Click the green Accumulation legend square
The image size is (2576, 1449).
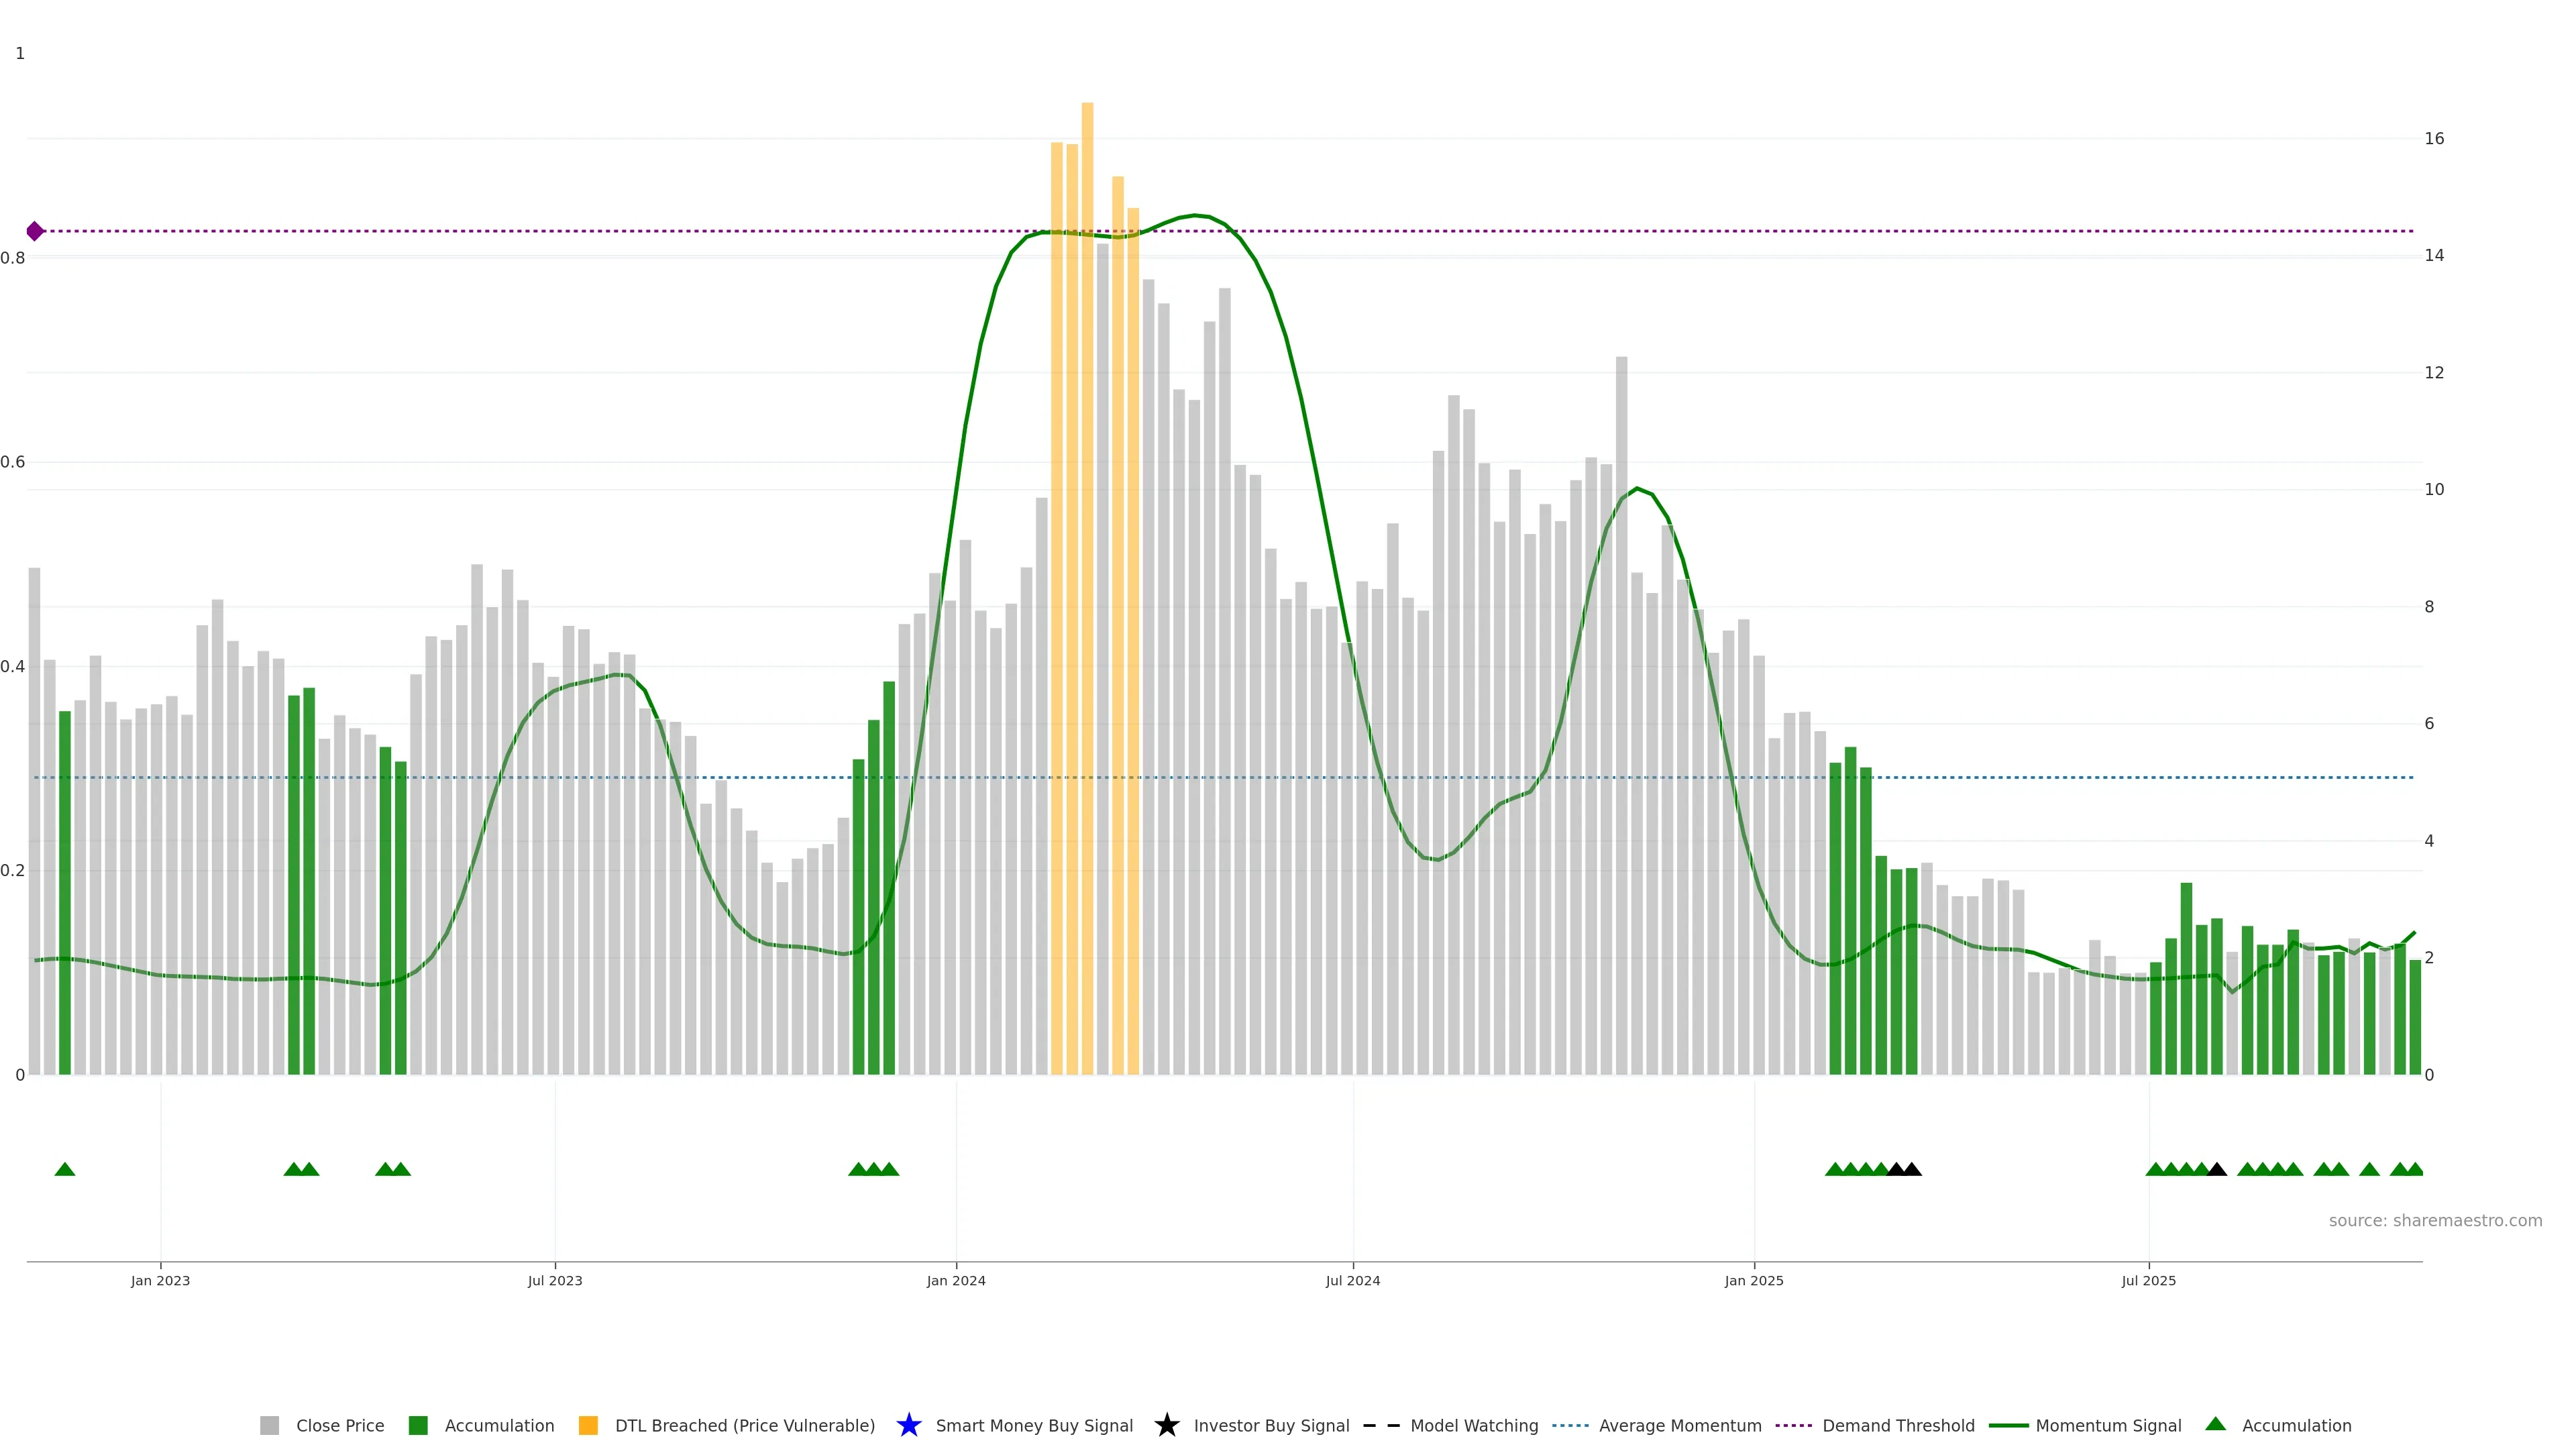point(418,1425)
